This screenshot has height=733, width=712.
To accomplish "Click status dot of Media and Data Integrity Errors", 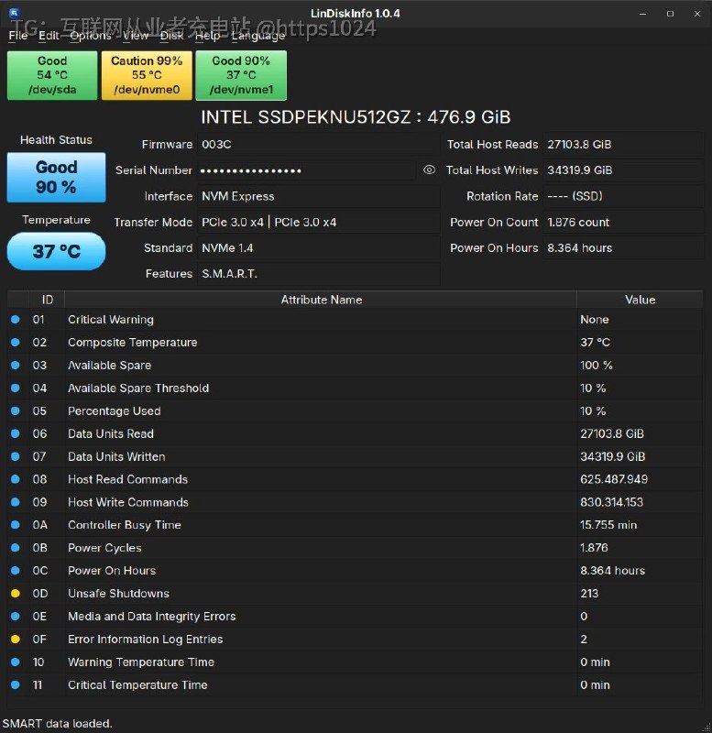I will tap(16, 616).
